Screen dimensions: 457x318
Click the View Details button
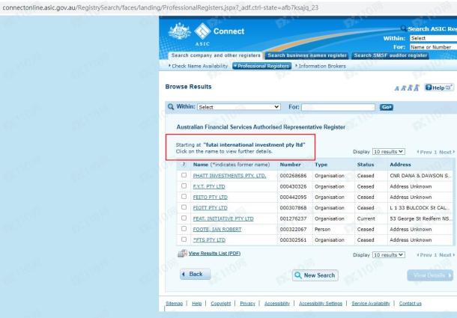430,275
